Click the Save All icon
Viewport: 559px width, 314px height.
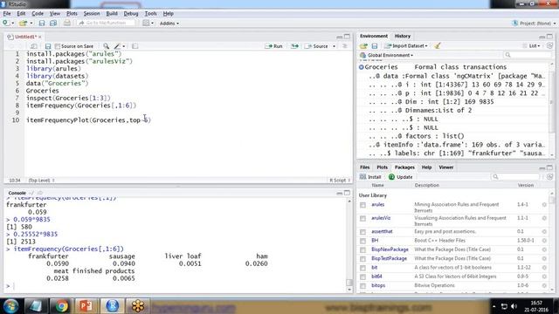[x=53, y=24]
